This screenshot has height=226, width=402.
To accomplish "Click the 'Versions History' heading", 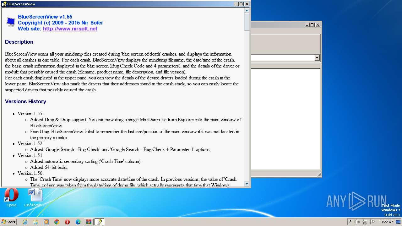I will coord(25,101).
